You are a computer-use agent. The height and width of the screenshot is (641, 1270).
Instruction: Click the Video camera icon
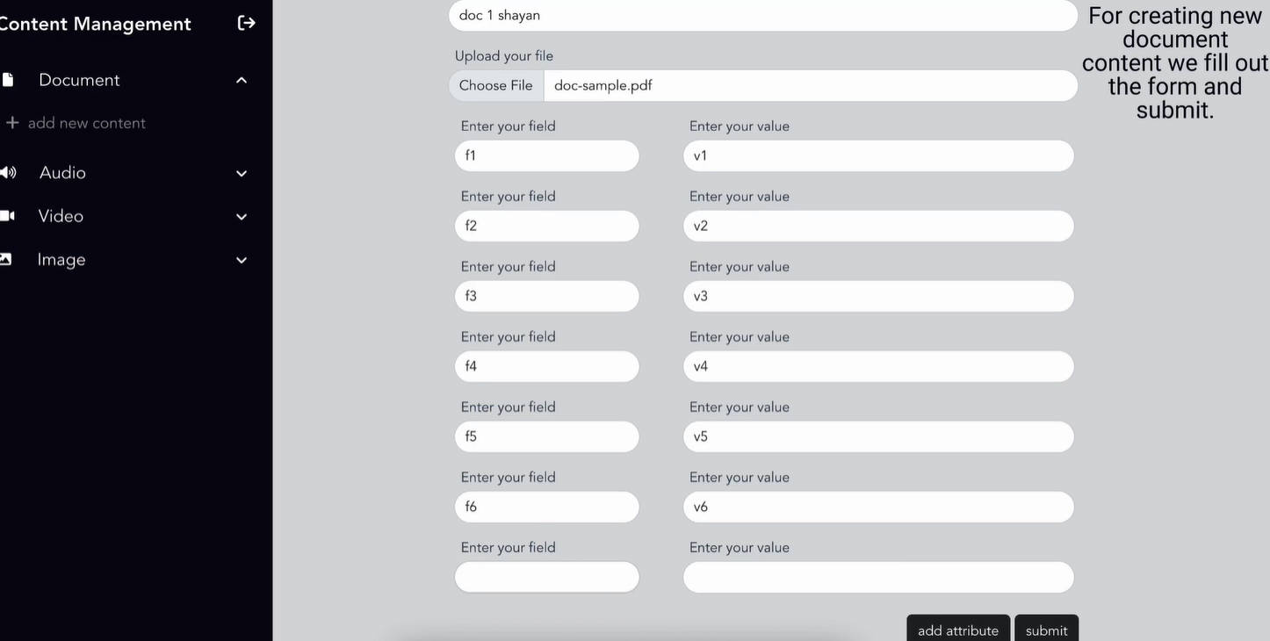(x=7, y=216)
